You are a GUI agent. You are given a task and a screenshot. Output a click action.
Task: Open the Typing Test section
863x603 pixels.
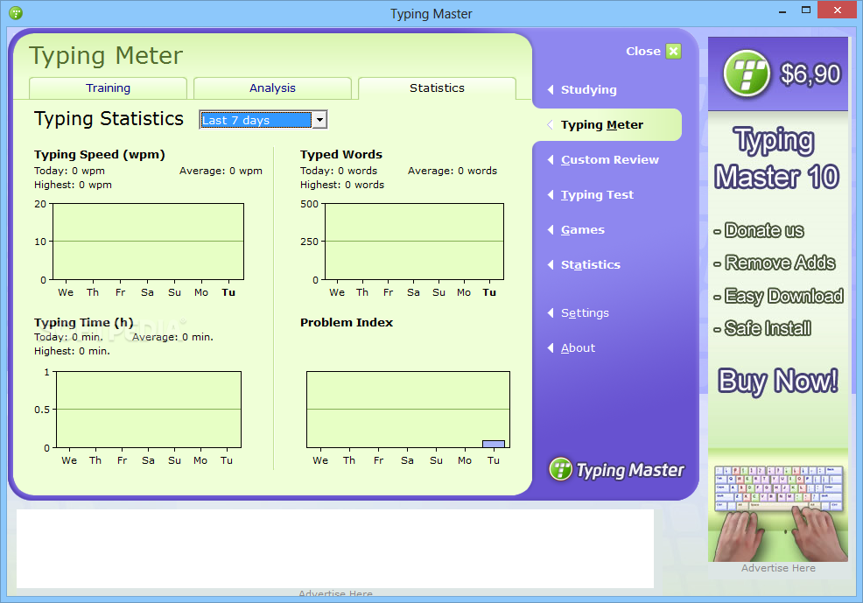tap(597, 195)
